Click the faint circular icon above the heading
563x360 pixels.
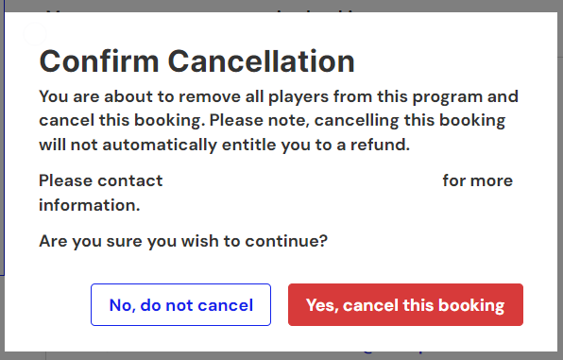(x=35, y=34)
